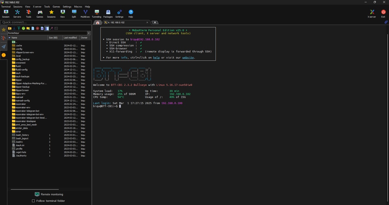The width and height of the screenshot is (389, 205).
Task: Open terminal icon in SFTP toolbar
Action: pyautogui.click(x=56, y=28)
